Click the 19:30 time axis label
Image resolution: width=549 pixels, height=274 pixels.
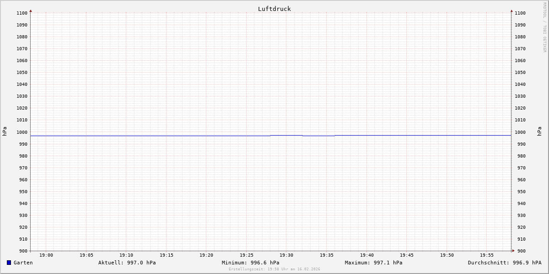pyautogui.click(x=286, y=255)
